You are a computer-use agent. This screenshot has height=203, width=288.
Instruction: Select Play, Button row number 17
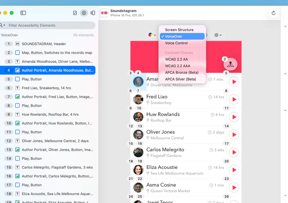point(48,185)
